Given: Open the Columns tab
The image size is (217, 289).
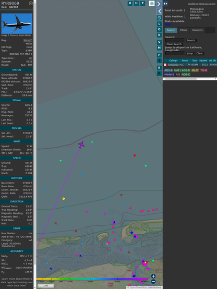Looking at the screenshot, I should pyautogui.click(x=197, y=30).
